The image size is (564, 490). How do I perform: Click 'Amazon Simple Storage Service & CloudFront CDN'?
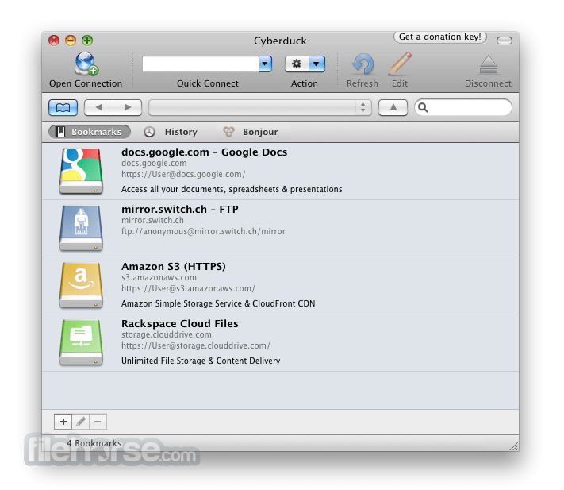click(x=218, y=303)
